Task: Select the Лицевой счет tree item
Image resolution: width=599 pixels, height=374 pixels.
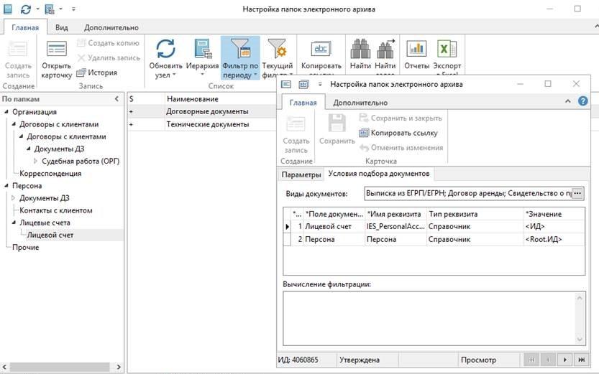Action: click(x=50, y=235)
